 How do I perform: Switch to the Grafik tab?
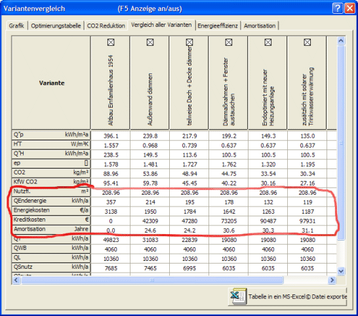tap(16, 26)
